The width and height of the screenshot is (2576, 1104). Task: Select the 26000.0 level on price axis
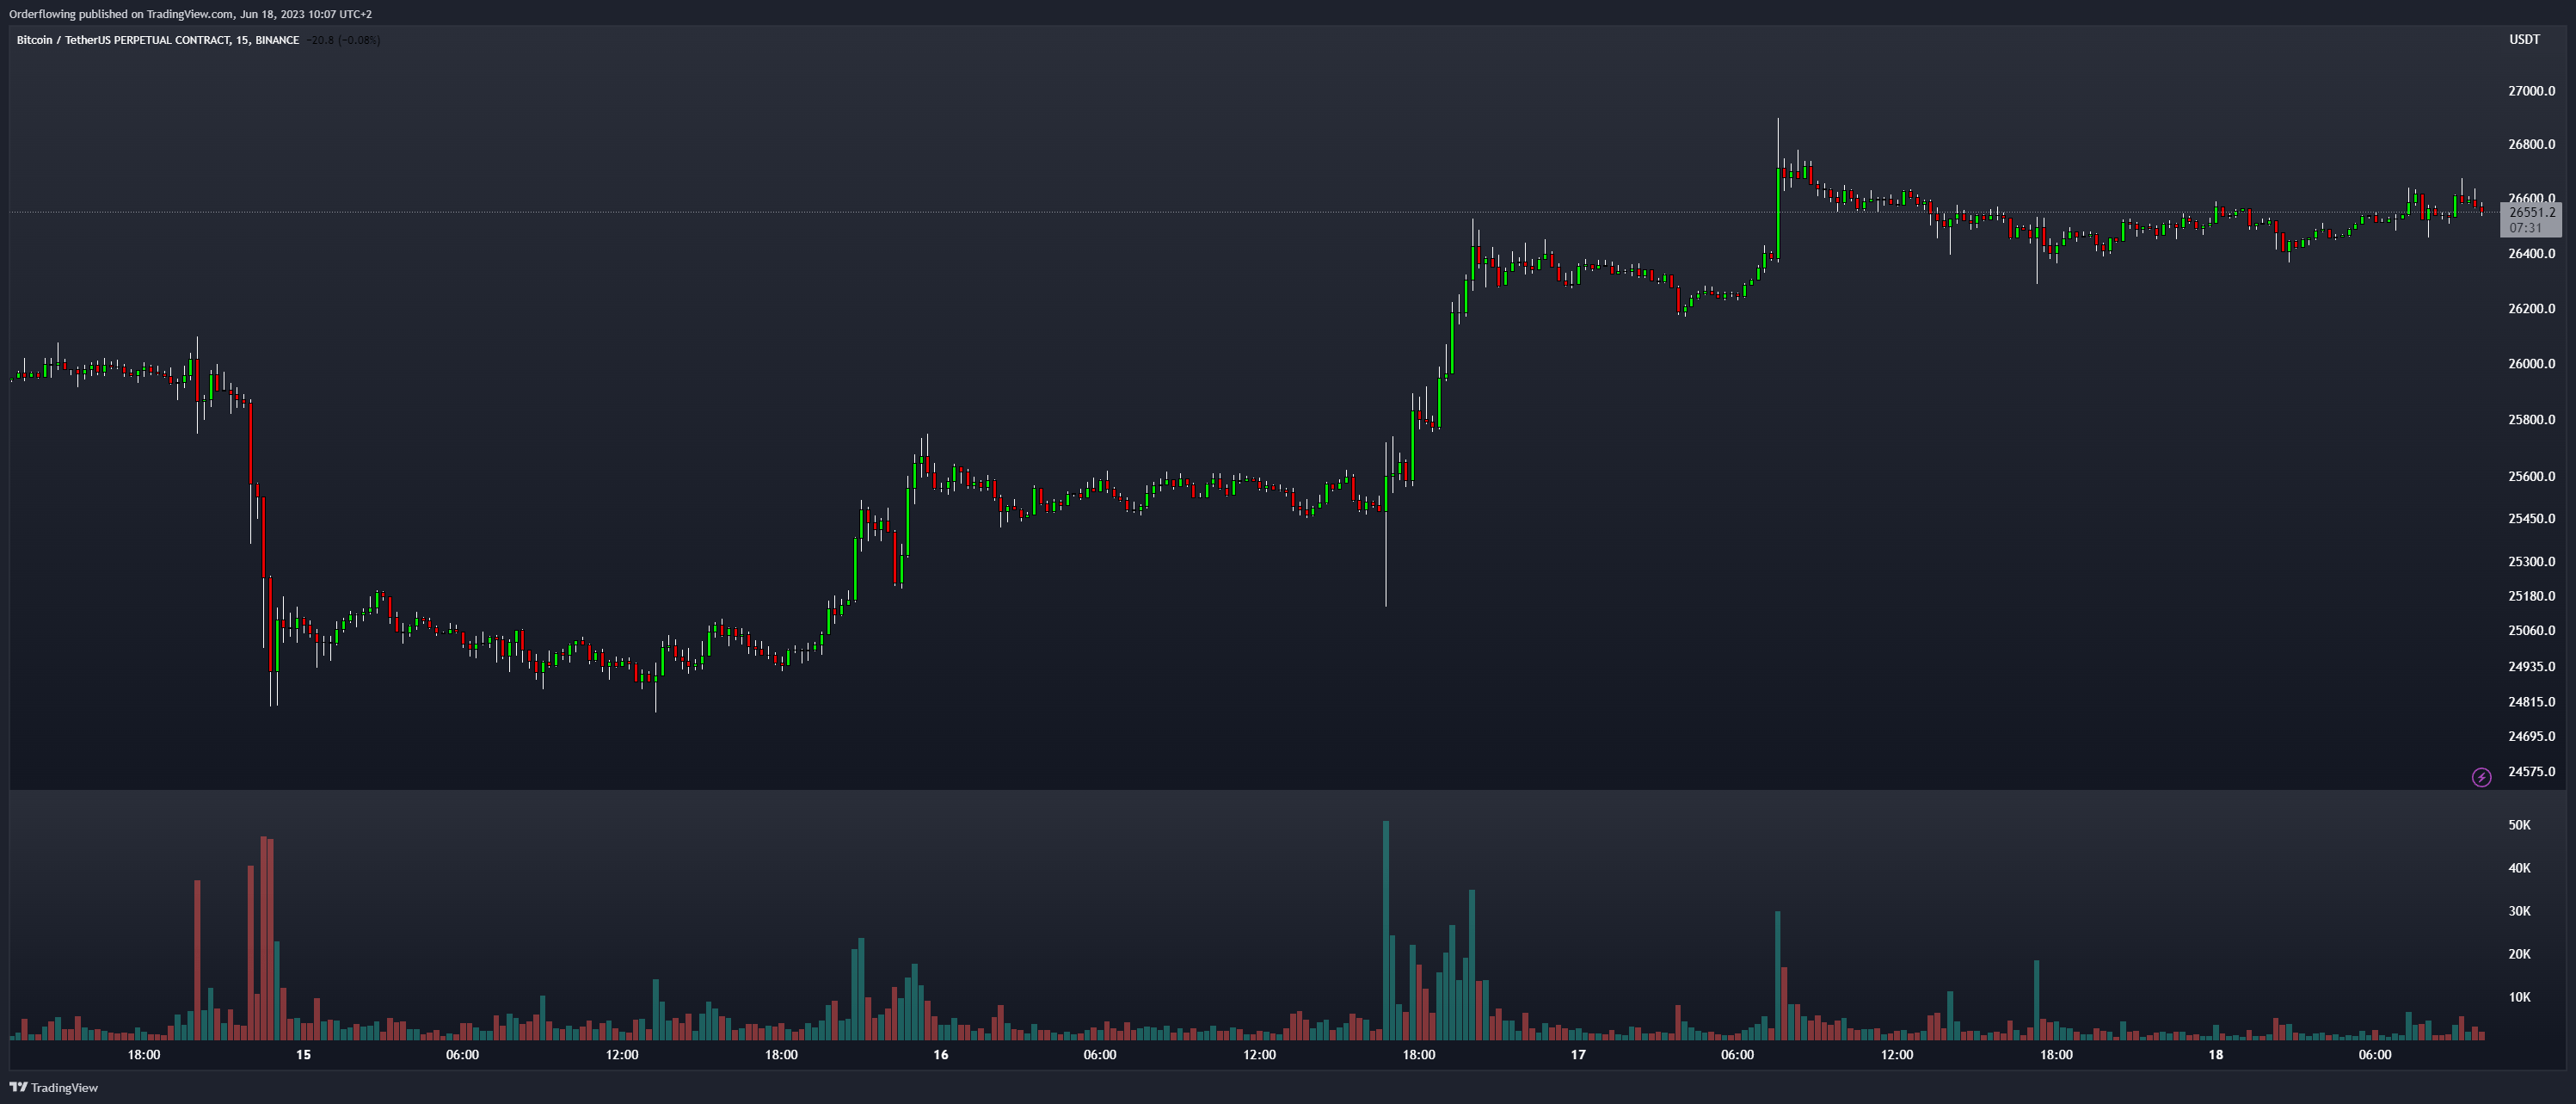[x=2531, y=364]
